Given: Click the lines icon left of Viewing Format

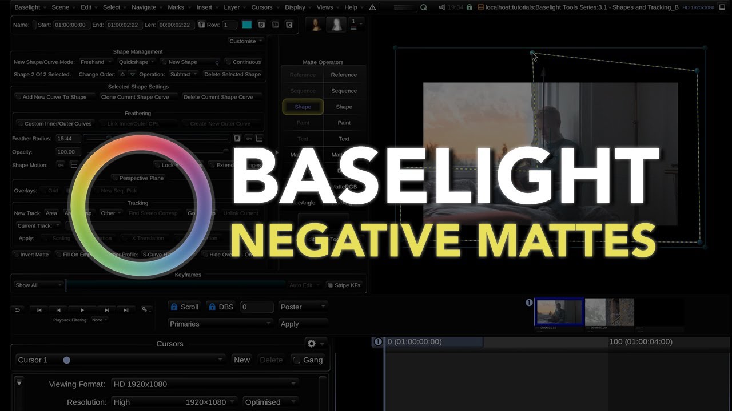Looking at the screenshot, I should coord(19,382).
